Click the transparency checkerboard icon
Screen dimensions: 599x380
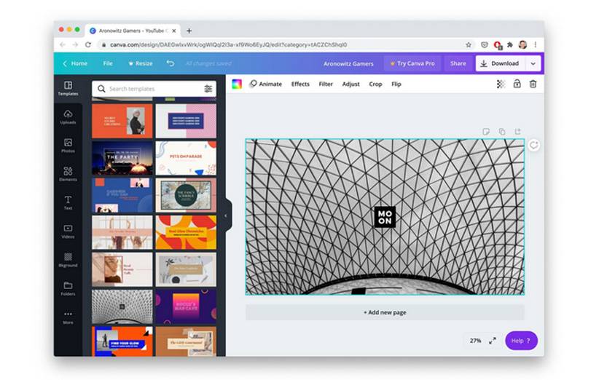[501, 84]
